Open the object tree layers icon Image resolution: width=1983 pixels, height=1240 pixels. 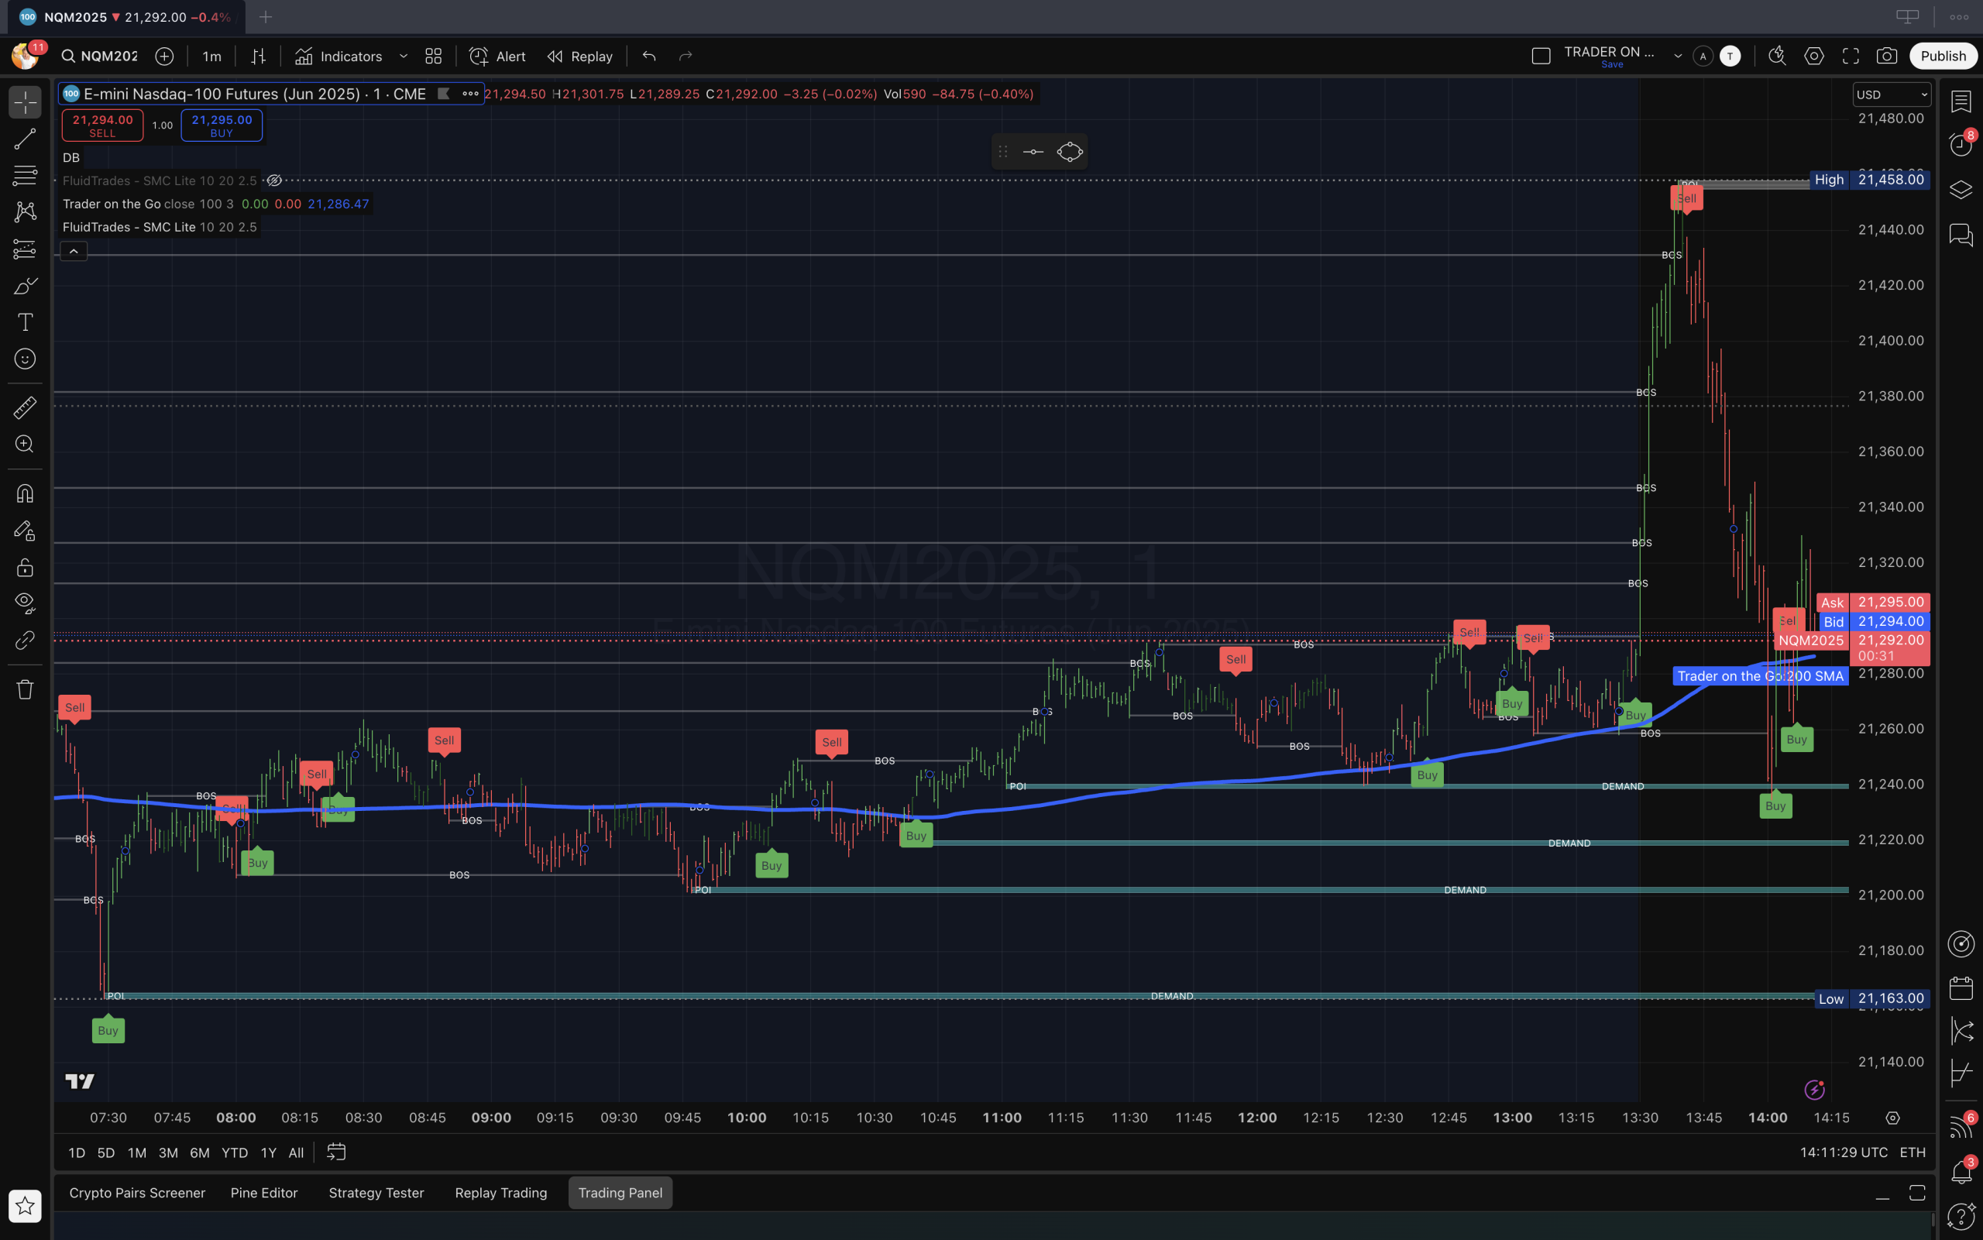pyautogui.click(x=1961, y=190)
